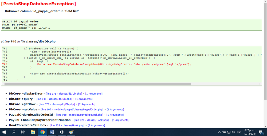Show arguments for DbCore->displayError
The width and height of the screenshot is (267, 136).
(x=94, y=94)
